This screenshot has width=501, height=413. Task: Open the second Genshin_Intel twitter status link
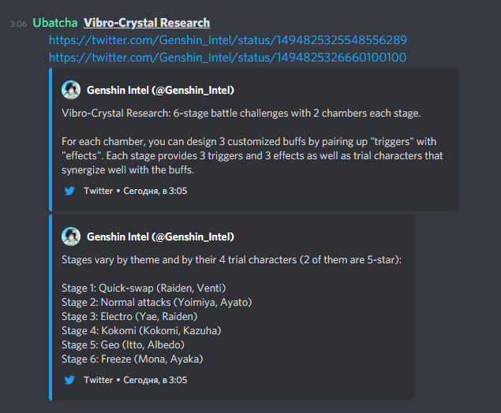point(227,57)
